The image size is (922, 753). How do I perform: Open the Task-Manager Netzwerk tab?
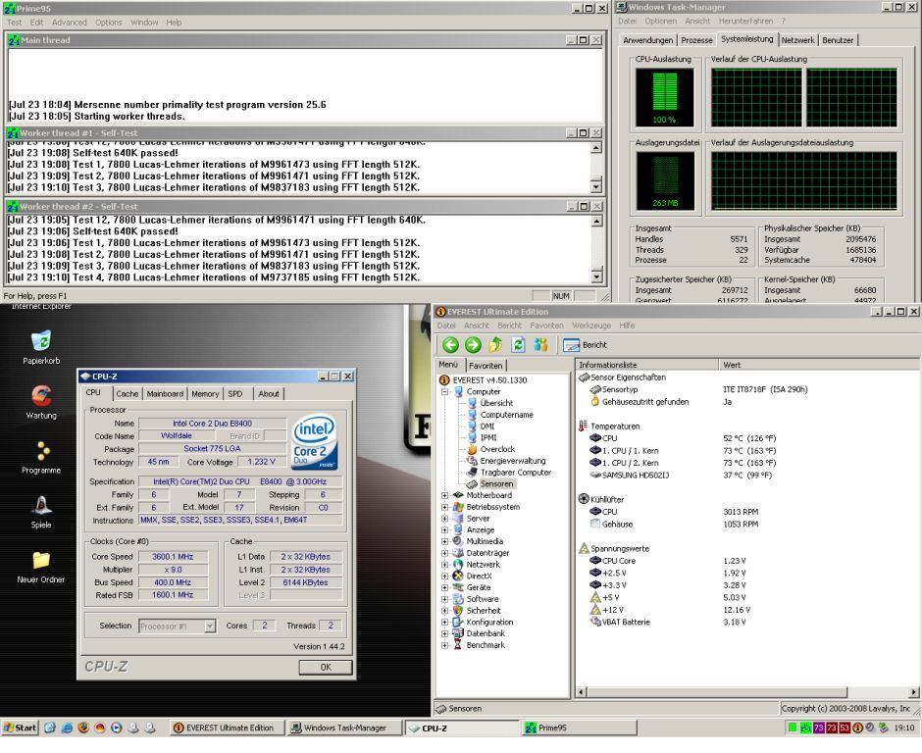coord(798,40)
